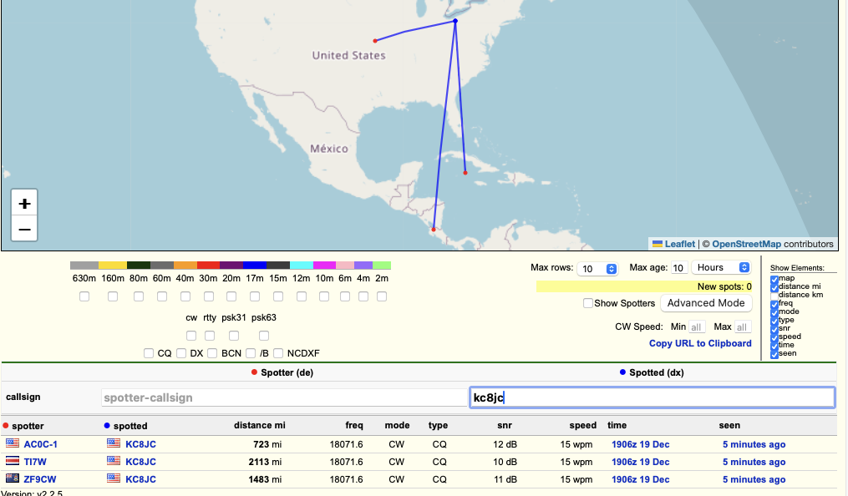Click the CW Speed Max field
This screenshot has height=496, width=848.
pyautogui.click(x=743, y=326)
